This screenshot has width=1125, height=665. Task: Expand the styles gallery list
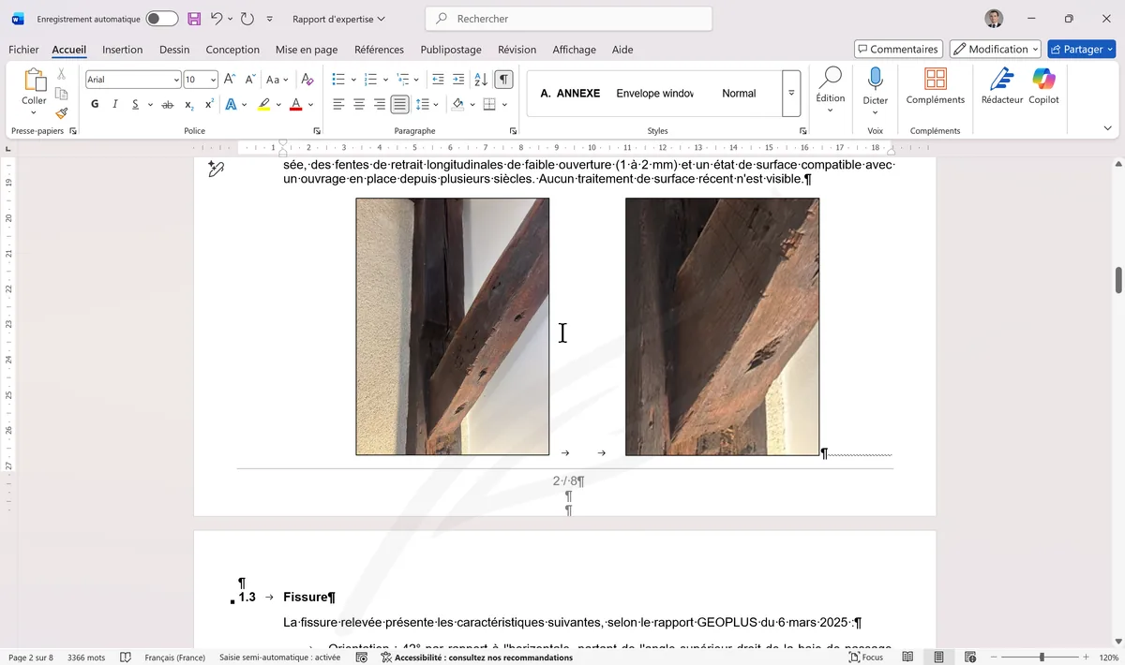click(791, 94)
